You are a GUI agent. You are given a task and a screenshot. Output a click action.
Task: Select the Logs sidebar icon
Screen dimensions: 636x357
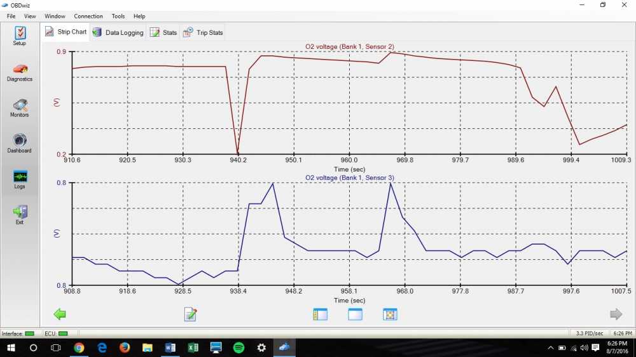[x=20, y=178]
